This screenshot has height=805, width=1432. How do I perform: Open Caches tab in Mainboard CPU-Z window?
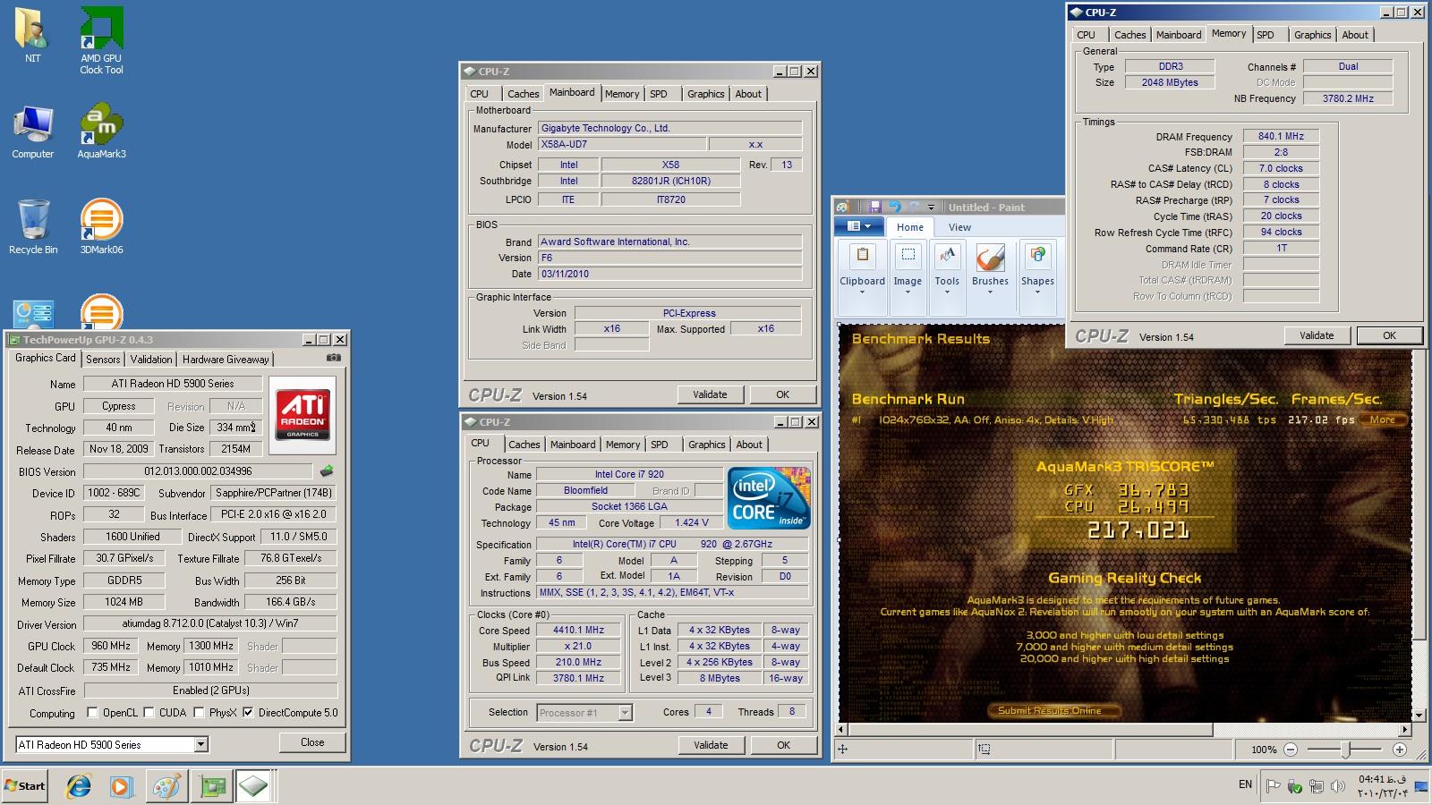pos(523,94)
